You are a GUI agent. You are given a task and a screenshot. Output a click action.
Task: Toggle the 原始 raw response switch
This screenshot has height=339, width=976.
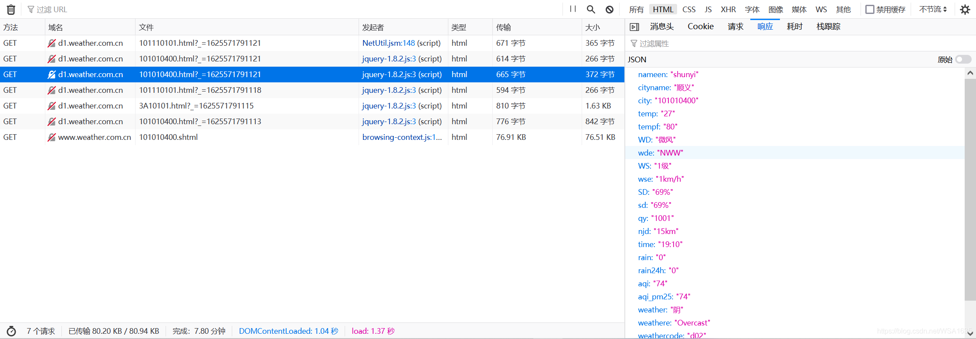coord(963,59)
